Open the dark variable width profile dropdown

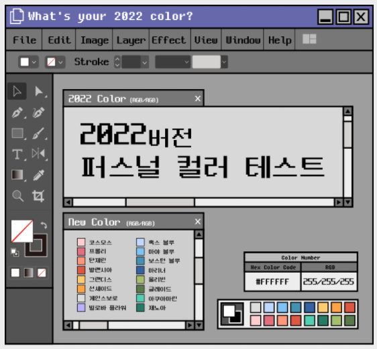click(x=172, y=62)
